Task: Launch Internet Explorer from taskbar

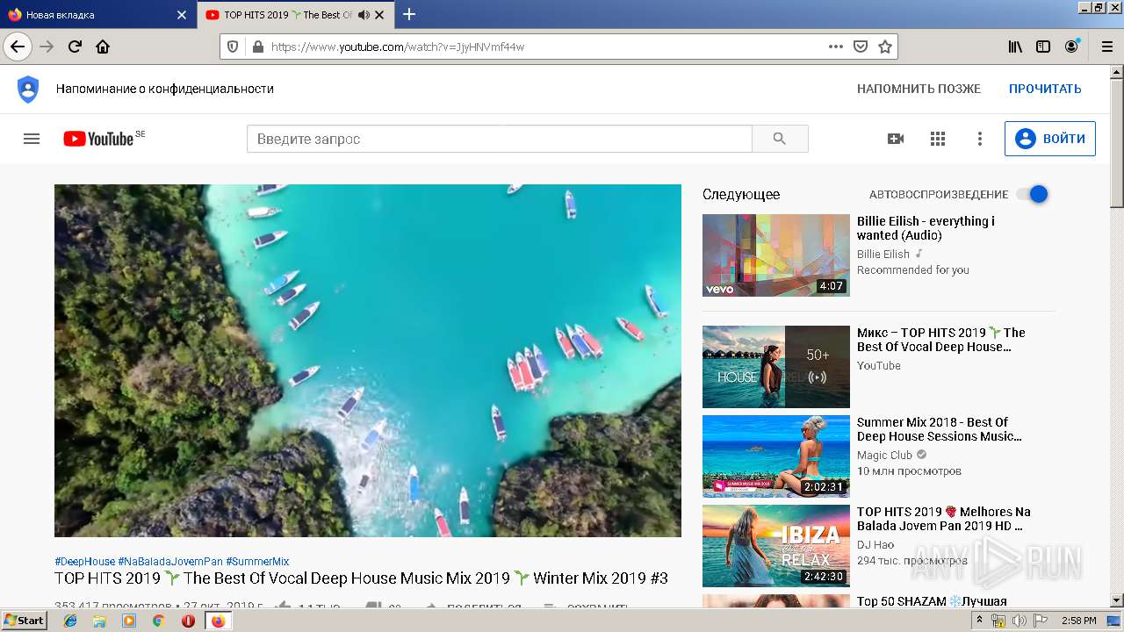Action: 70,621
